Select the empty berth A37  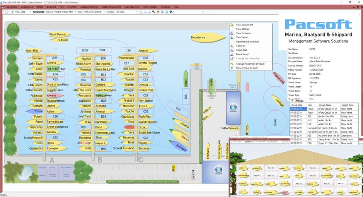pyautogui.click(x=55, y=58)
